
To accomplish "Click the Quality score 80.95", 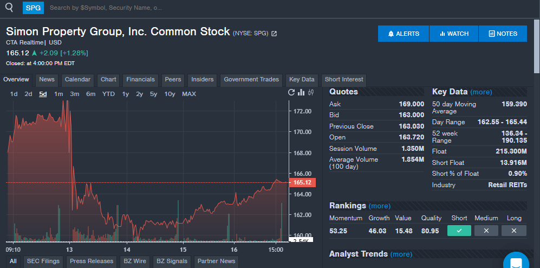I will (430, 231).
